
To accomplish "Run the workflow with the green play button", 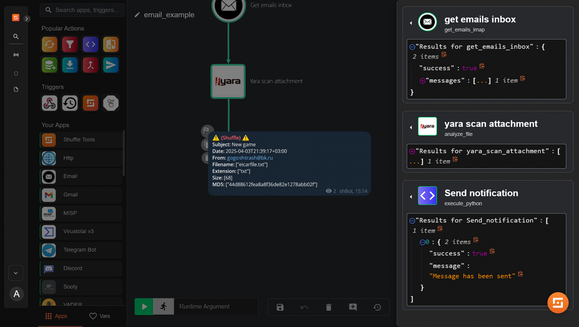I will tap(144, 307).
